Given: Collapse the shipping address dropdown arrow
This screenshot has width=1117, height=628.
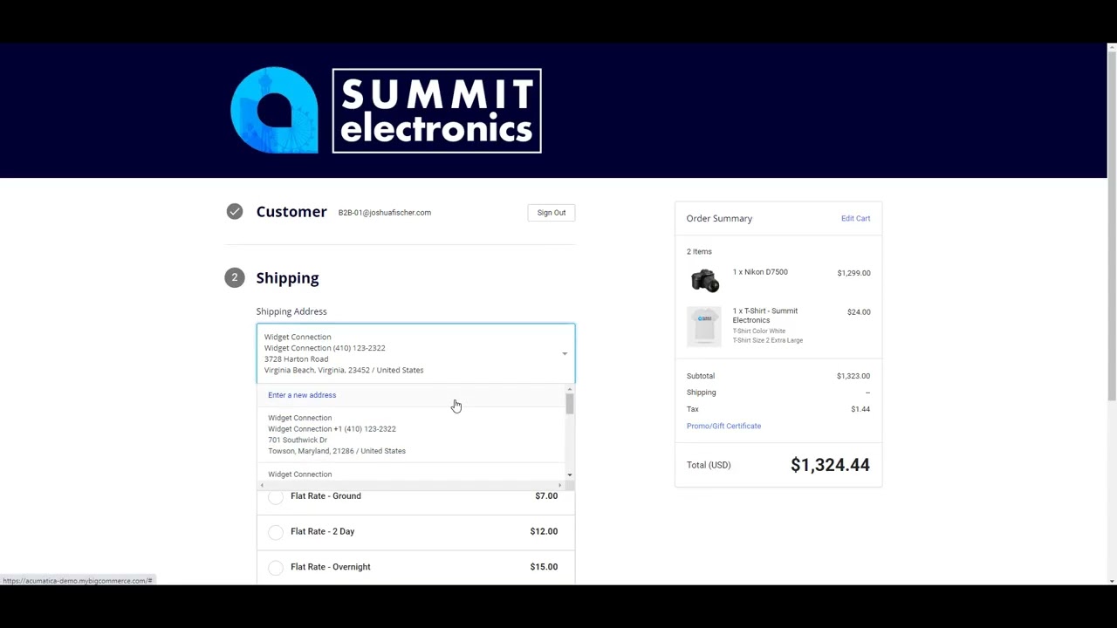Looking at the screenshot, I should click(x=565, y=353).
